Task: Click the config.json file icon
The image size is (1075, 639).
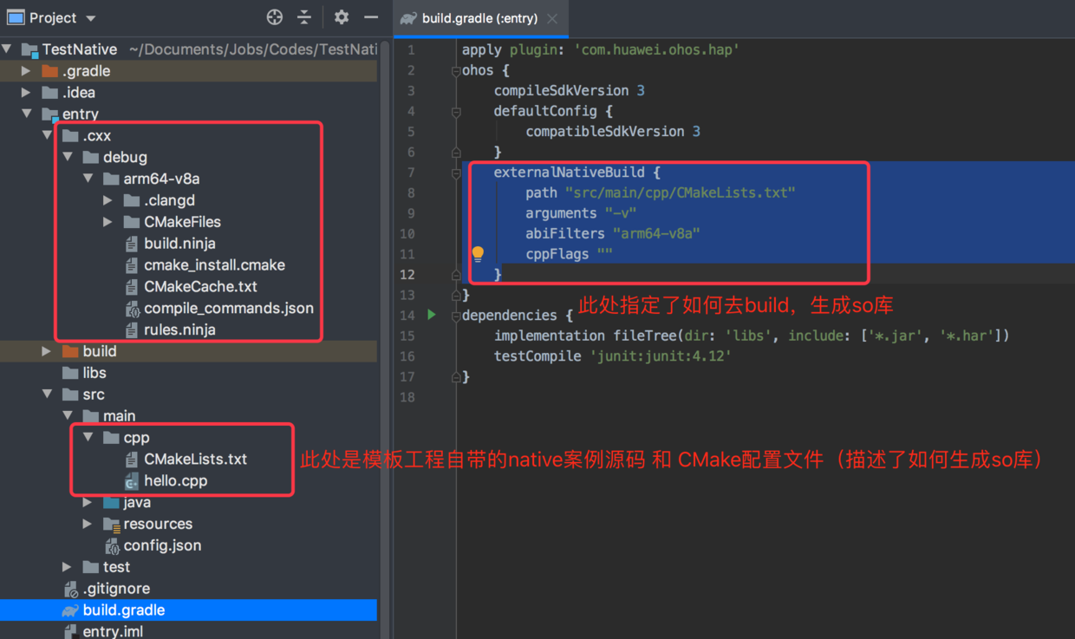Action: (x=112, y=546)
